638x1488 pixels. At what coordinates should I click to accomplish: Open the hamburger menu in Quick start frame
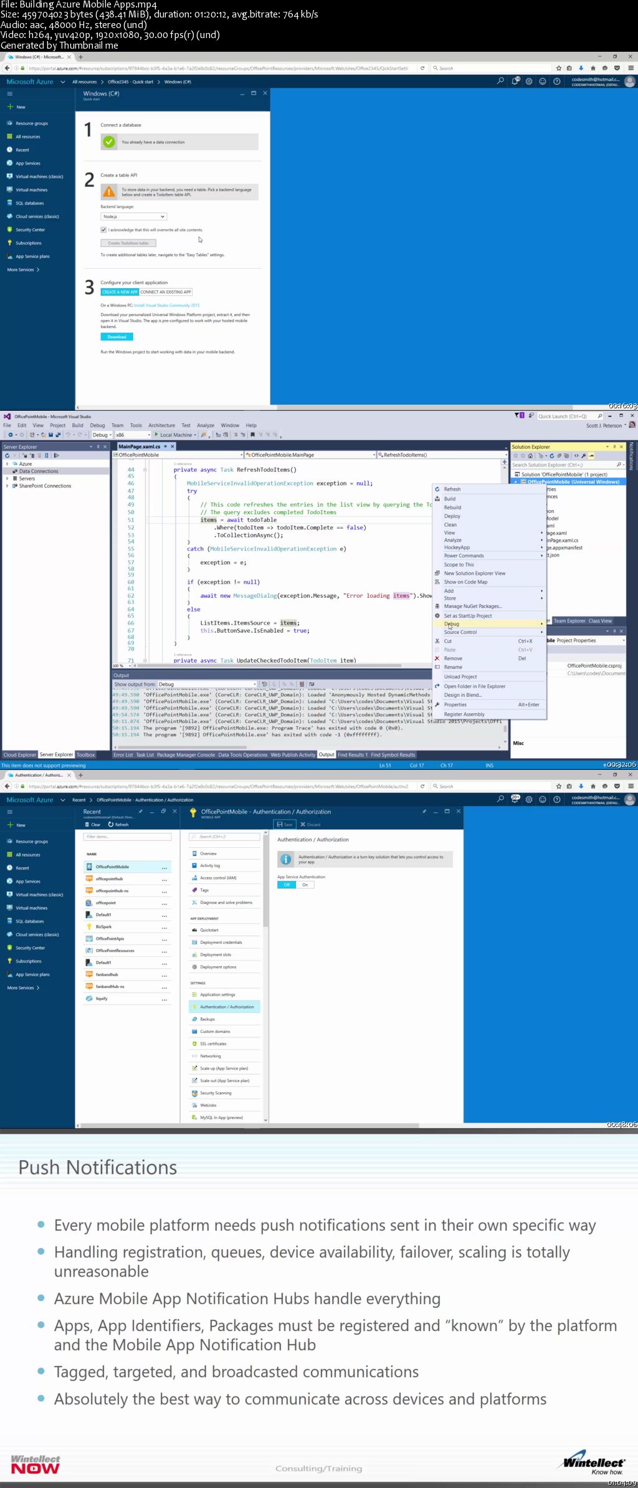(9, 94)
